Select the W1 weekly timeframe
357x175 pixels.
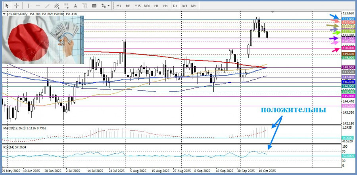pyautogui.click(x=184, y=6)
